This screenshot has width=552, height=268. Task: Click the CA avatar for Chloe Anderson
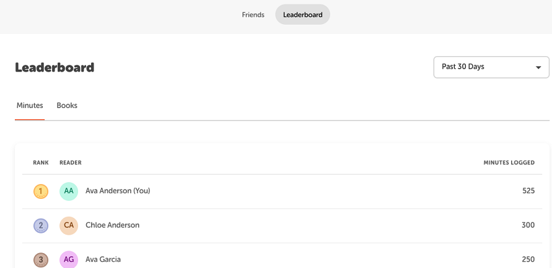[x=69, y=225]
